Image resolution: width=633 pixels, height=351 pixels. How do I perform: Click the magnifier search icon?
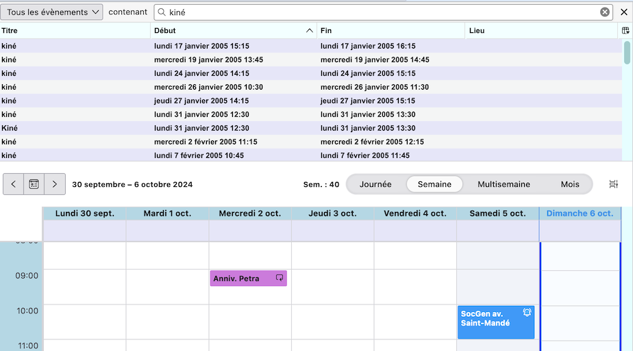click(x=161, y=12)
